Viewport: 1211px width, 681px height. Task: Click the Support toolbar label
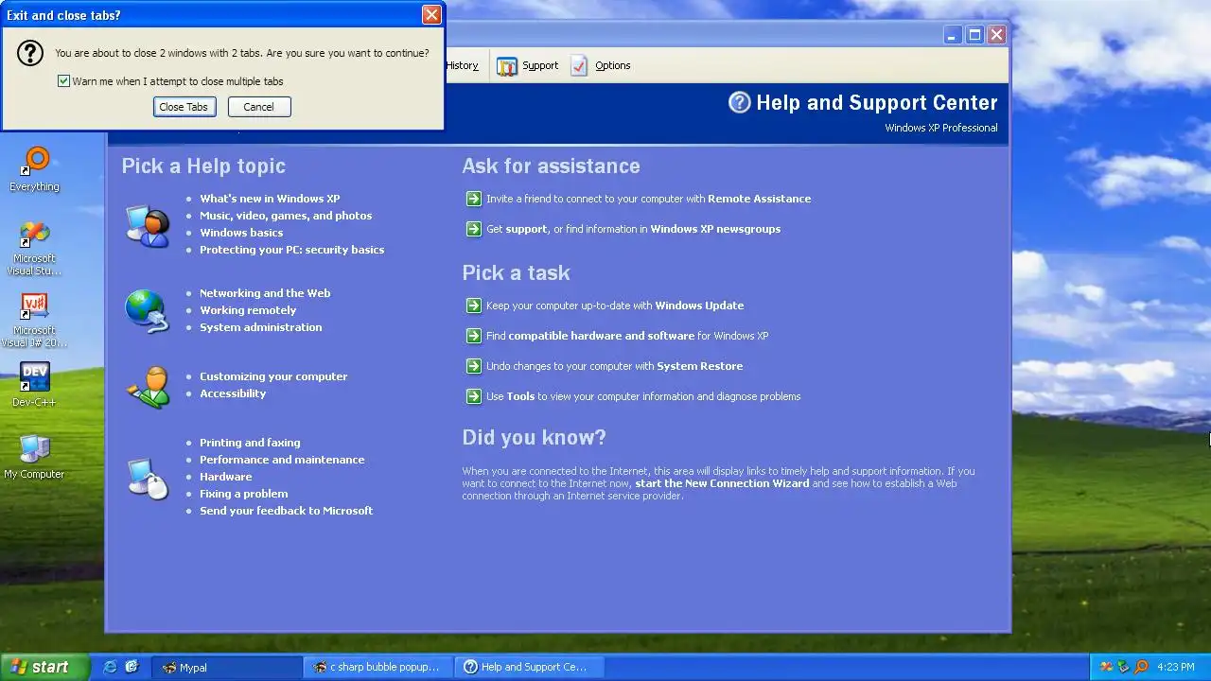540,65
